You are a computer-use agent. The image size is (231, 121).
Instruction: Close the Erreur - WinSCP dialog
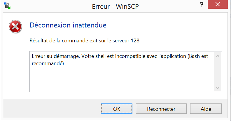(x=218, y=4)
